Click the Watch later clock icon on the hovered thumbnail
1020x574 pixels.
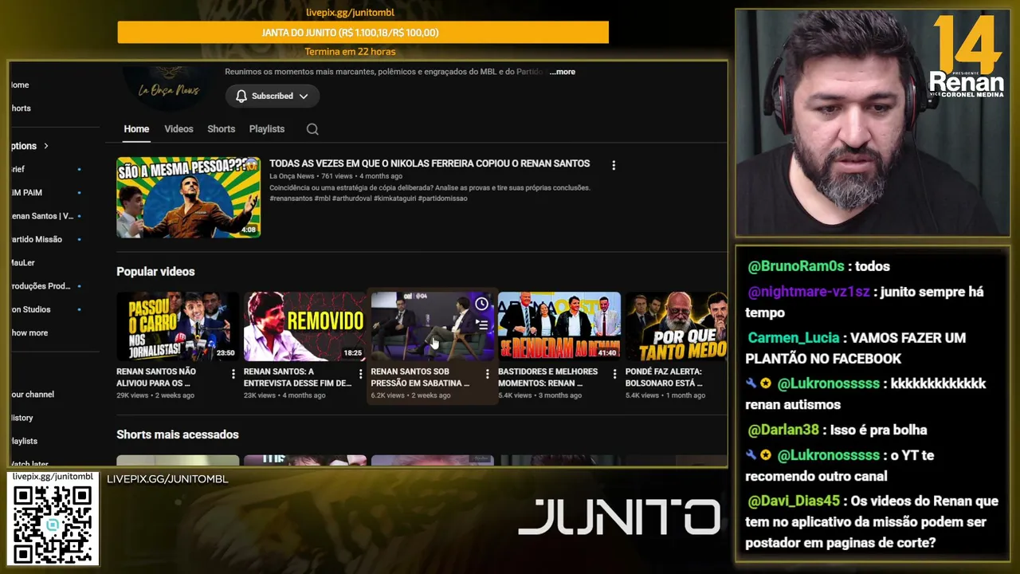point(481,305)
